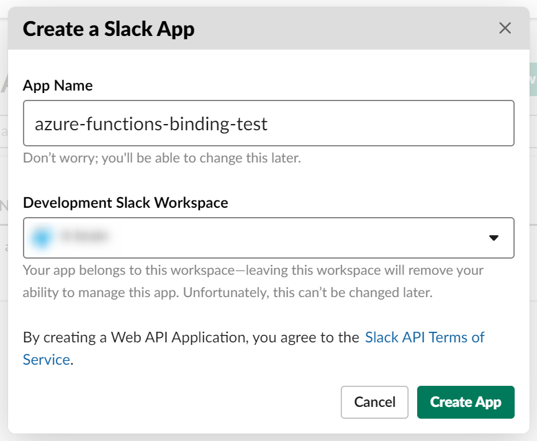Viewport: 537px width, 441px height.
Task: Close the Create a Slack App dialog
Action: (505, 28)
